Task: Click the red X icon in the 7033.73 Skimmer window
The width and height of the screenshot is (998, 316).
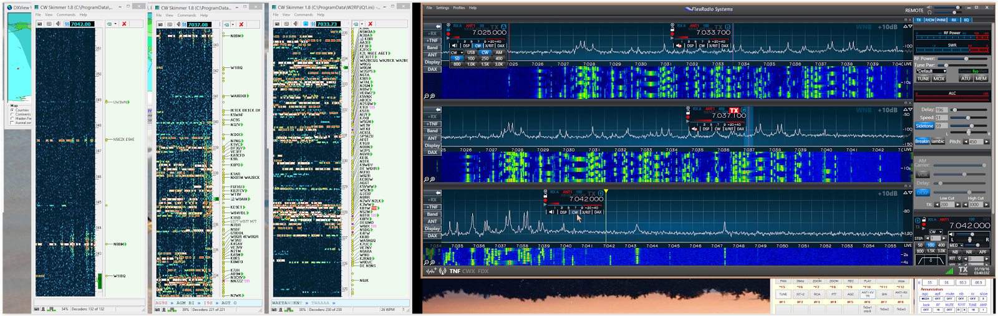Action: click(x=370, y=24)
